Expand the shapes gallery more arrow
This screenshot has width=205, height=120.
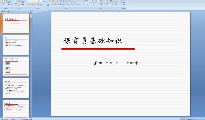click(98, 4)
